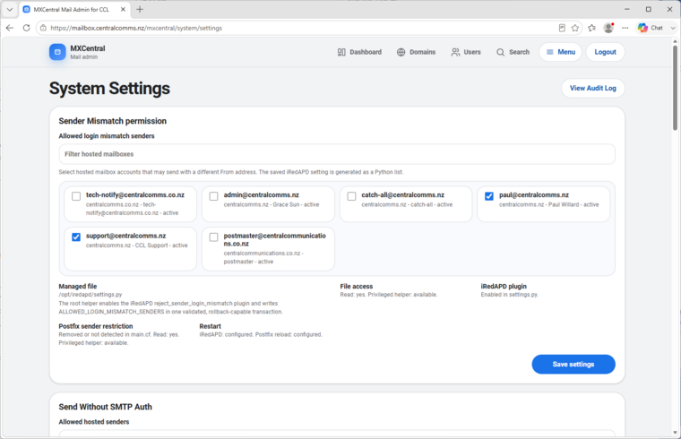View site information lock icon

pos(43,28)
